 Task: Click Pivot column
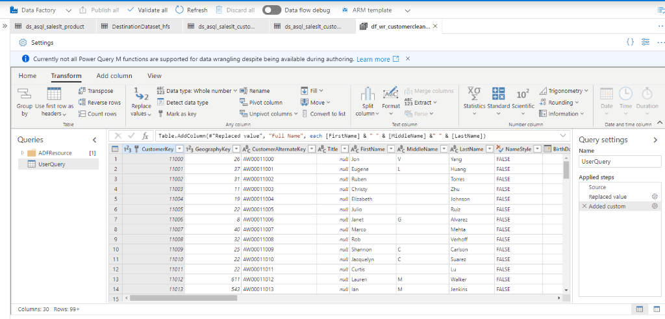(x=261, y=102)
